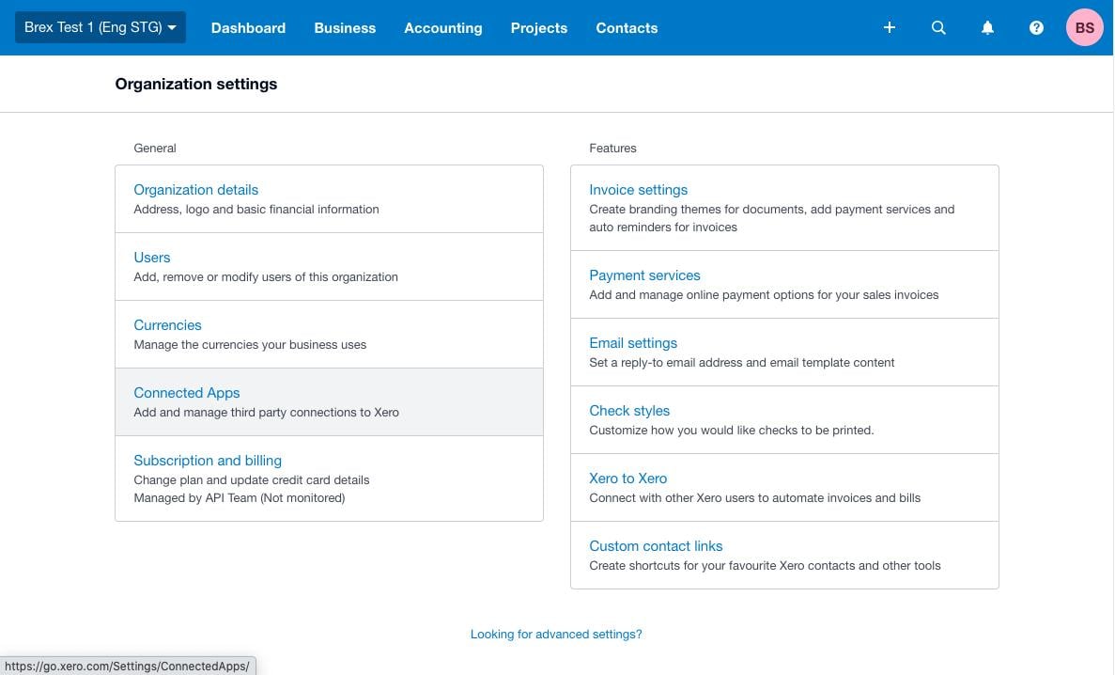Open the create new (+) menu

tap(889, 27)
